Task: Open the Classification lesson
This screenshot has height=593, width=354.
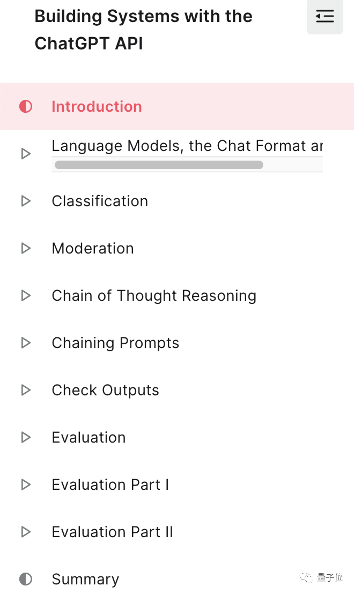Action: click(100, 201)
